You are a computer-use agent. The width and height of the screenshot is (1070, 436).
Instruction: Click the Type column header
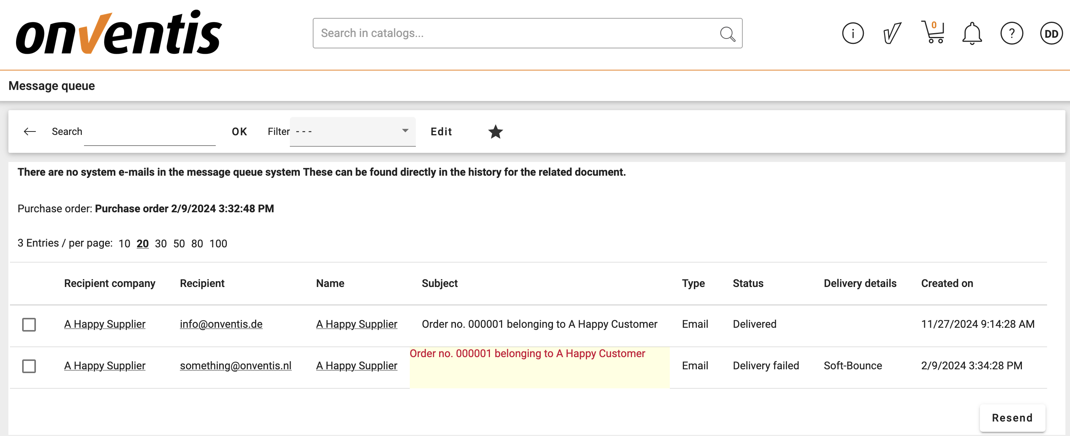(x=693, y=283)
